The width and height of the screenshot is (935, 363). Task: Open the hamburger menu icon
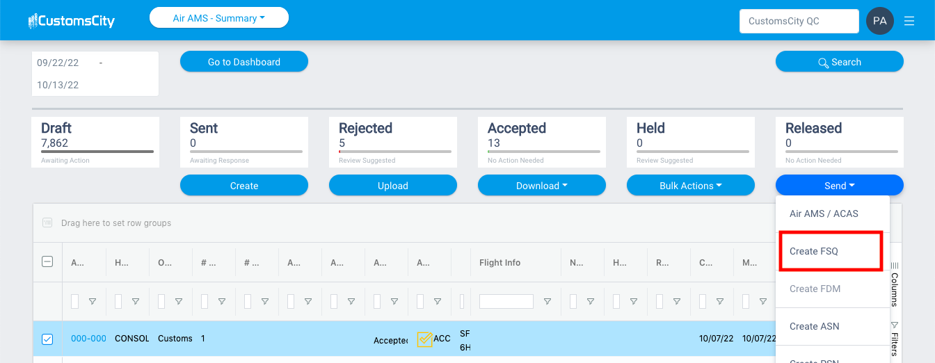909,21
